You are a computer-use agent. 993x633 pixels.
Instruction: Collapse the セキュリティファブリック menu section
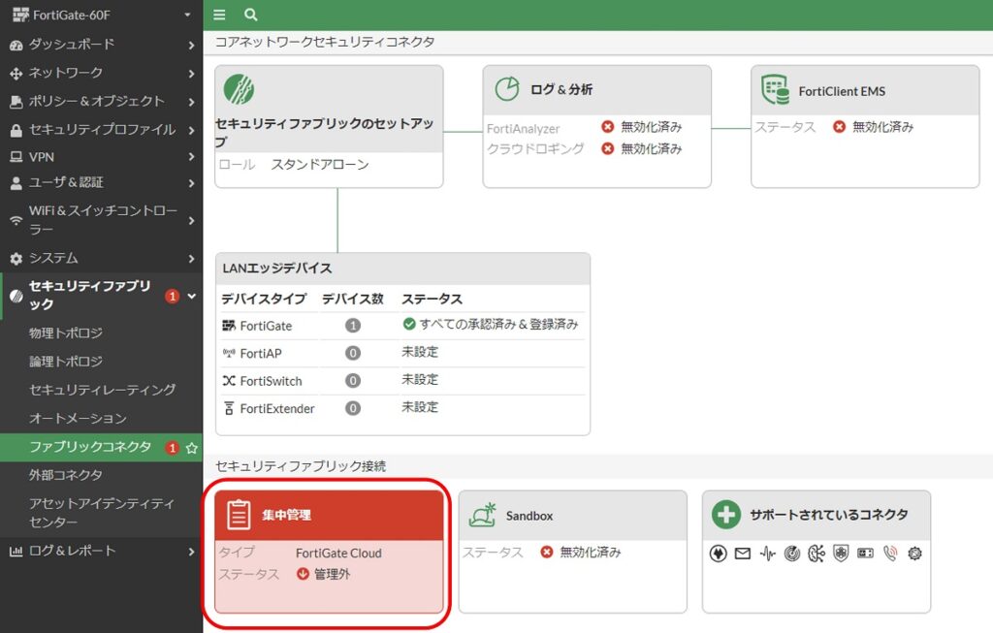[x=101, y=296]
